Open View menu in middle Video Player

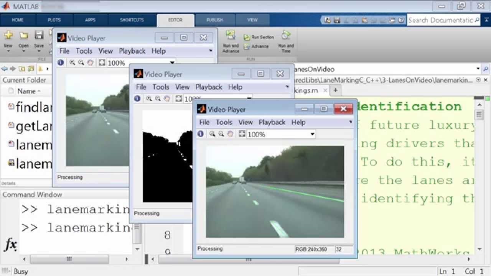coord(182,87)
